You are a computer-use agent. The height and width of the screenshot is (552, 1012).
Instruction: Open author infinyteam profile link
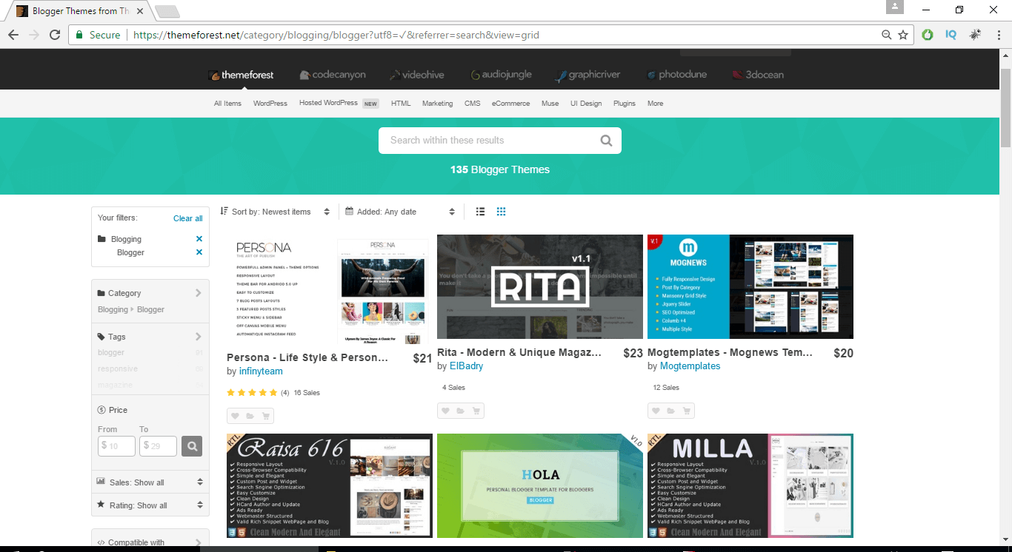point(261,371)
